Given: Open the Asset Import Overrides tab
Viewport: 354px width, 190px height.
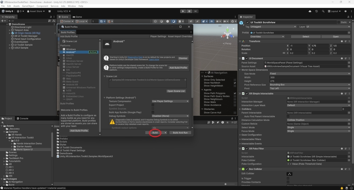Looking at the screenshot, I should 180,37.
